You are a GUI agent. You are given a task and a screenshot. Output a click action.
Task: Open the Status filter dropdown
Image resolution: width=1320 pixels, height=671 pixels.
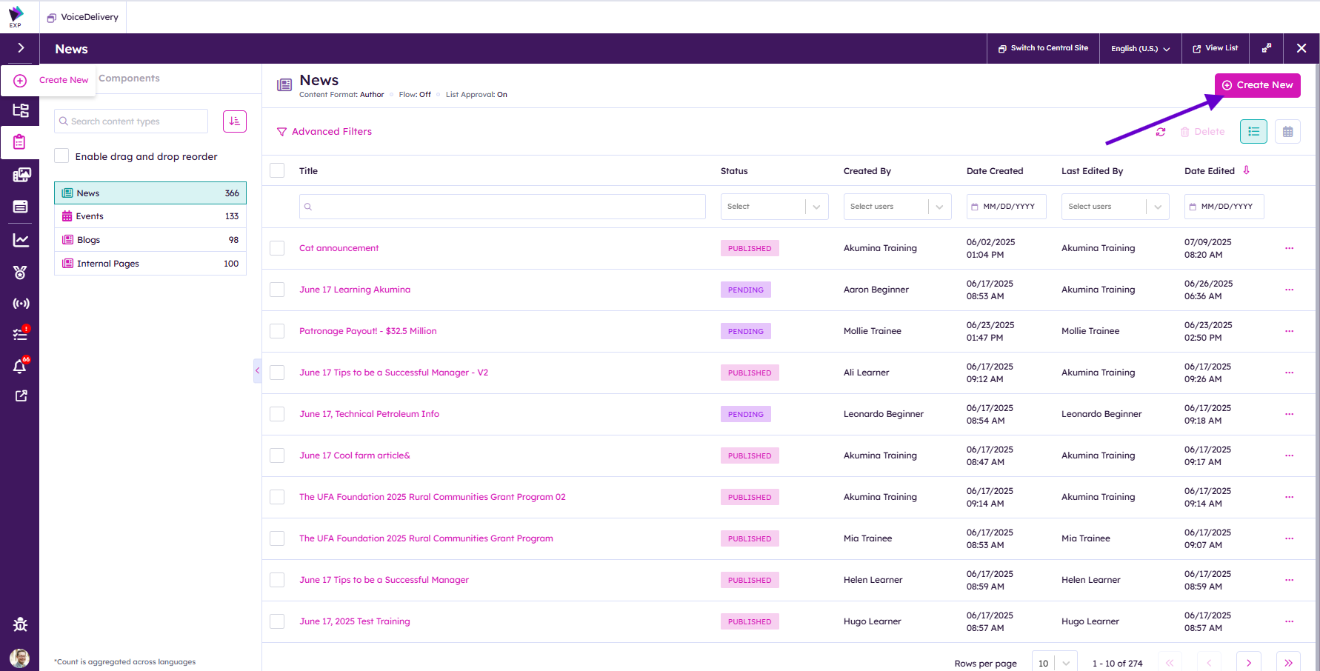pos(774,207)
